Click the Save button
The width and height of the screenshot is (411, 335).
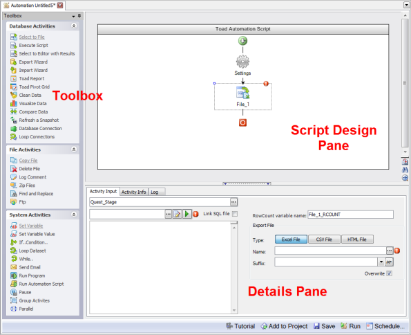click(324, 326)
